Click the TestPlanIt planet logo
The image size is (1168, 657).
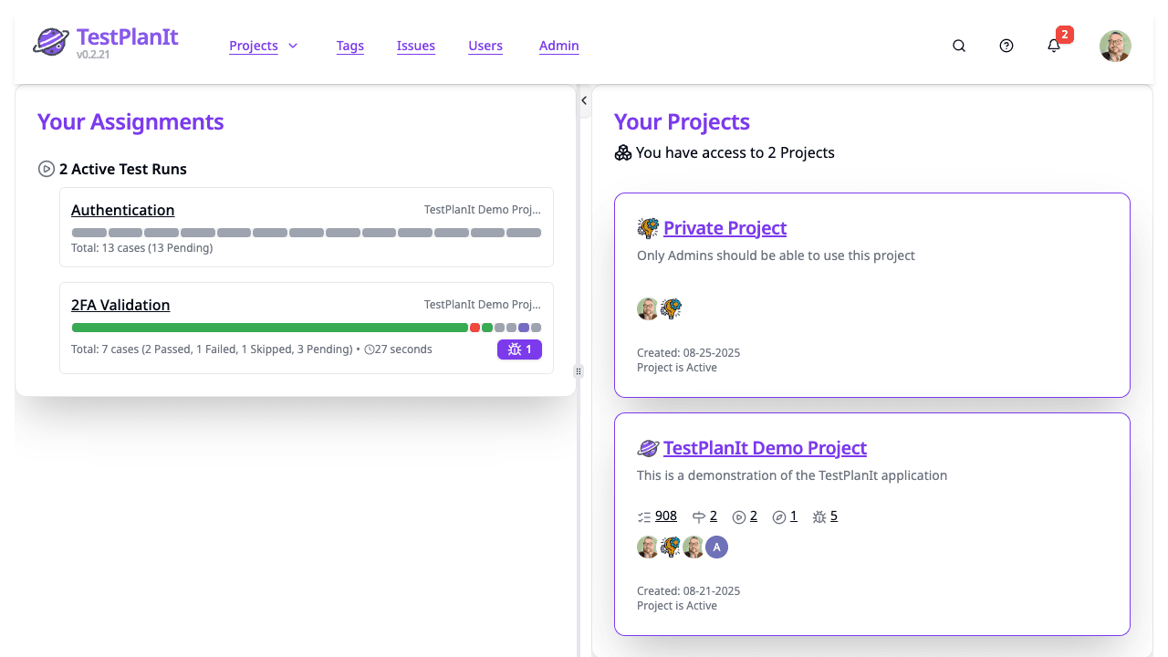coord(51,41)
